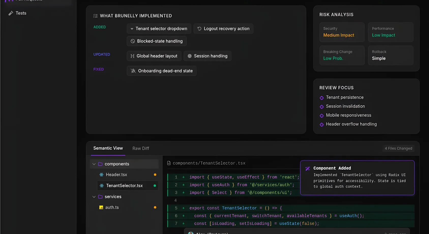Click the green status dot on TenantSelector.tsx
The height and width of the screenshot is (234, 429).
coord(155,186)
